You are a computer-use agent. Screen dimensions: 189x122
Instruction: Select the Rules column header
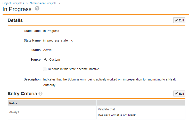click(13, 103)
